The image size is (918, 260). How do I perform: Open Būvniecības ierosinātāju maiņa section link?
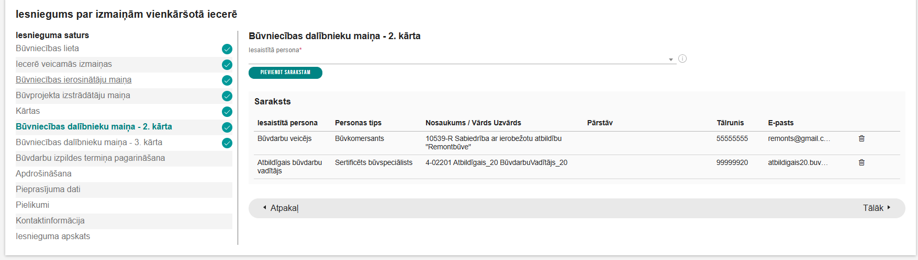(73, 80)
